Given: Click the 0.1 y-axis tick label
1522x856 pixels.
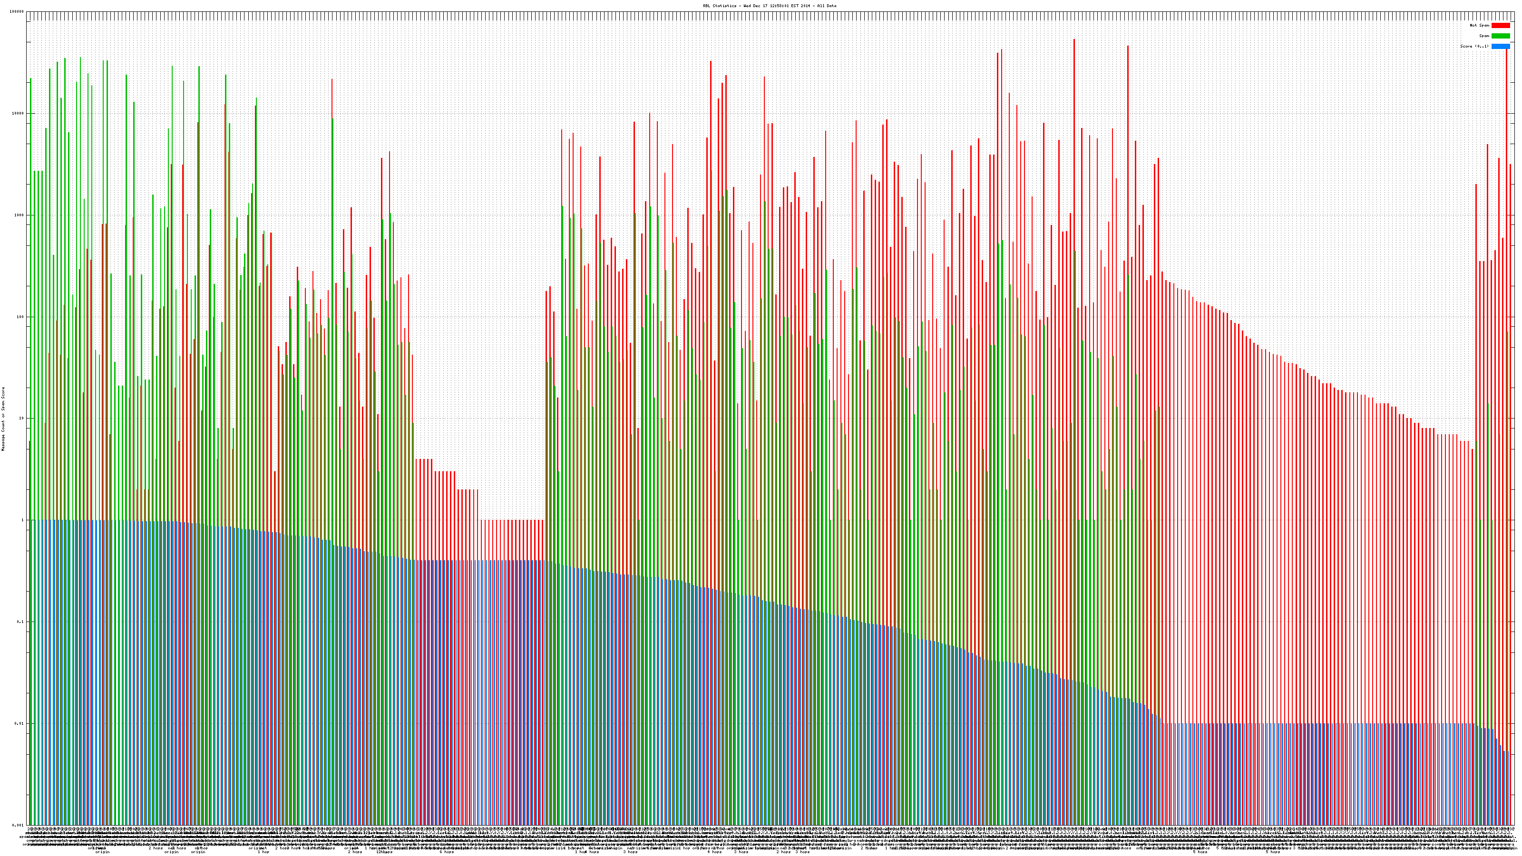Looking at the screenshot, I should coord(20,622).
